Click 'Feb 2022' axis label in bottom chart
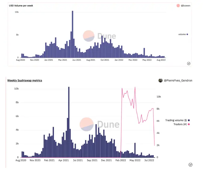Viewport: 203px width, 171px height. click(121, 160)
